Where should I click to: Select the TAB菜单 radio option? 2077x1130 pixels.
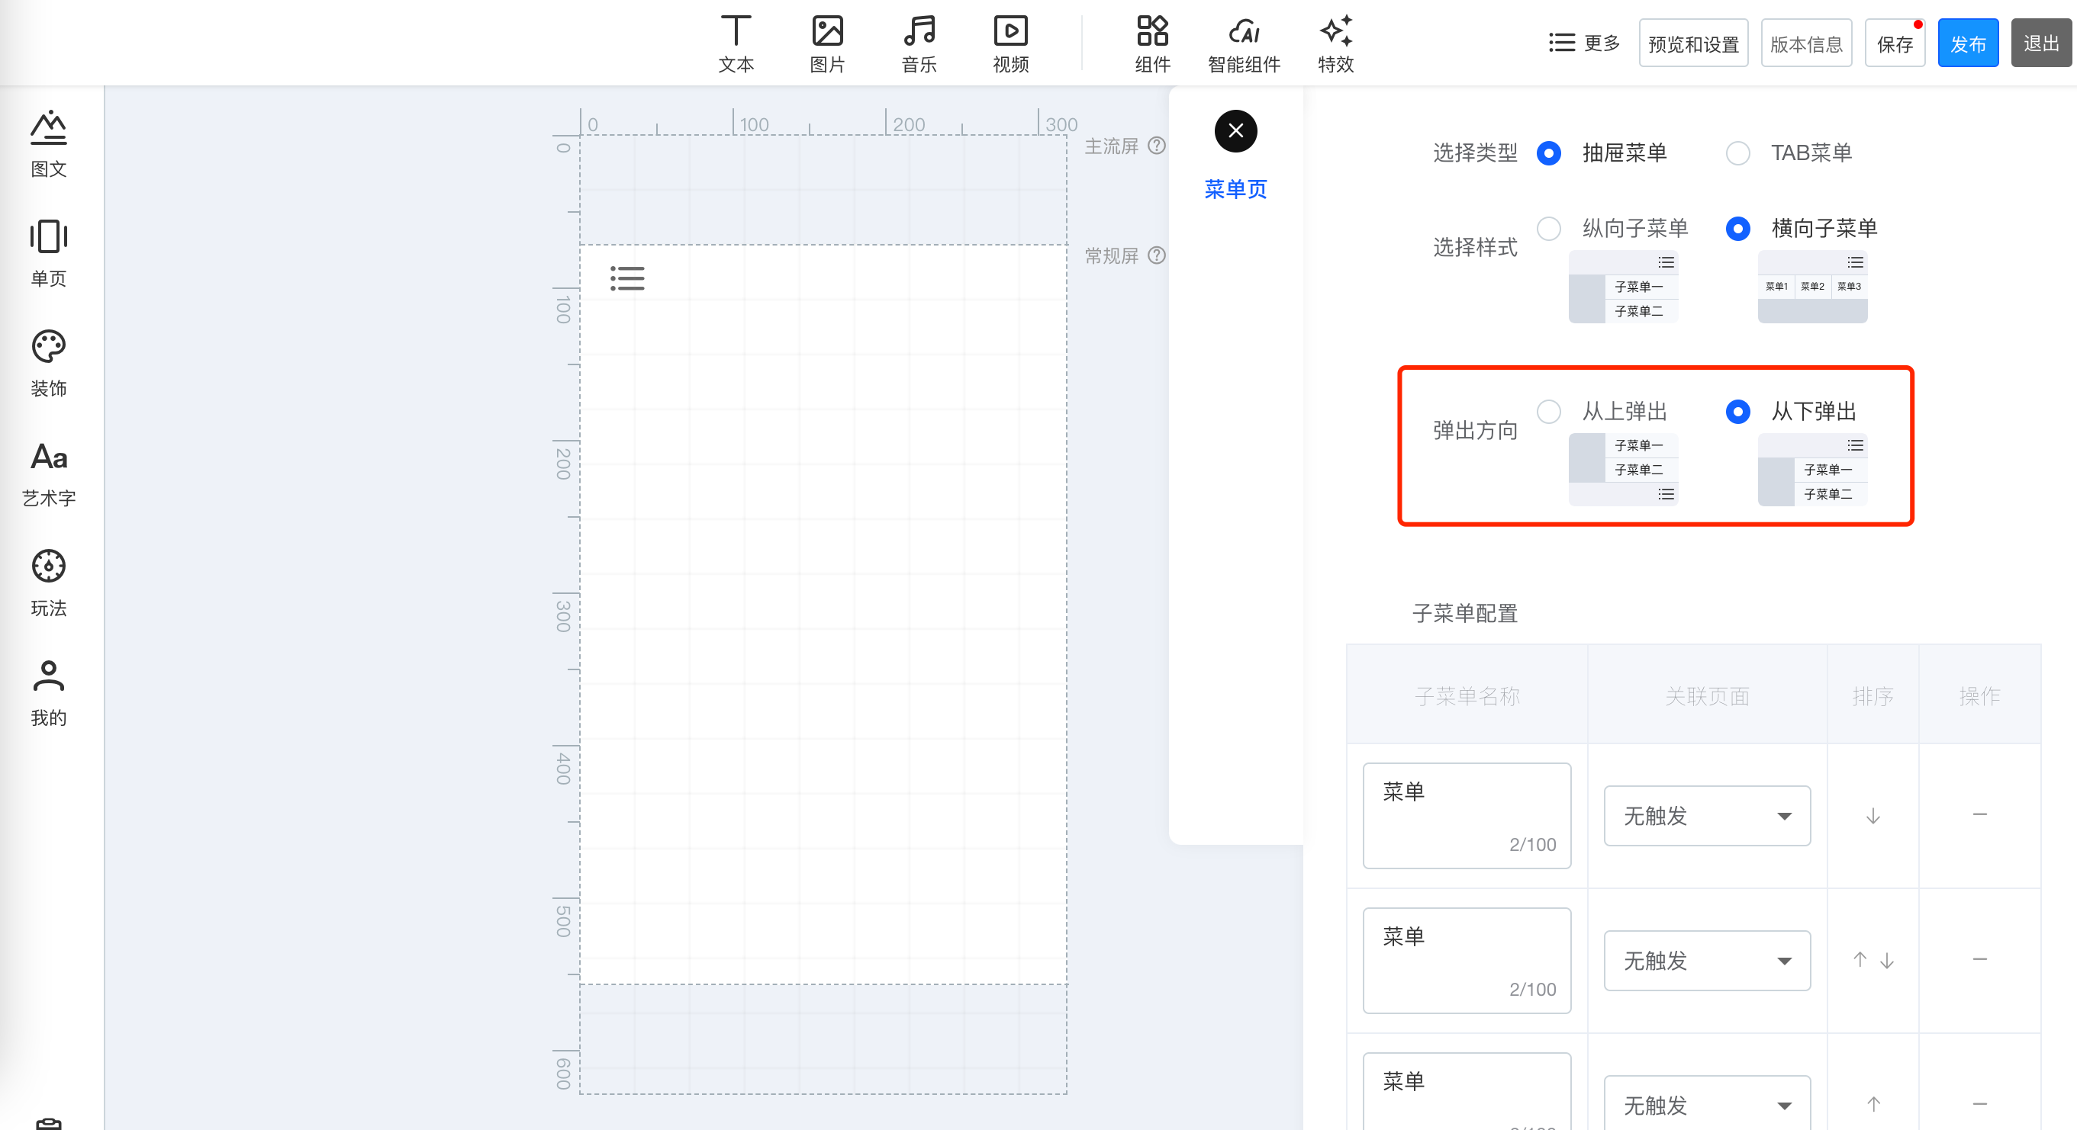tap(1737, 152)
